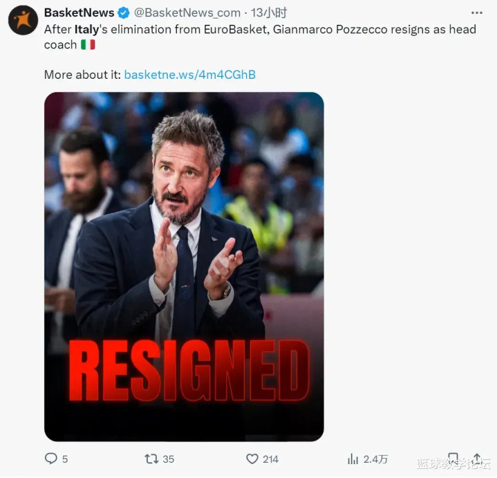View tweet analytics bar chart icon

(x=353, y=459)
